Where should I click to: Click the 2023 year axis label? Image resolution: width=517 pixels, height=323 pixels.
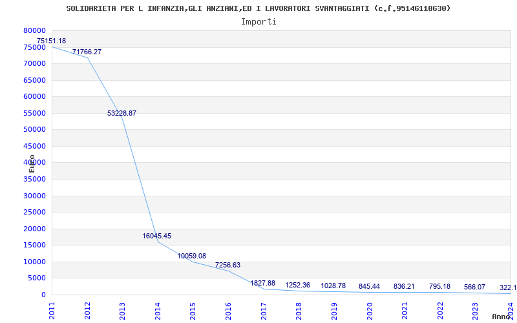475,311
